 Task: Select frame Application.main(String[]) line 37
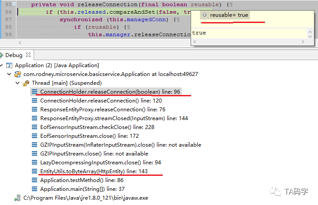coord(82,189)
